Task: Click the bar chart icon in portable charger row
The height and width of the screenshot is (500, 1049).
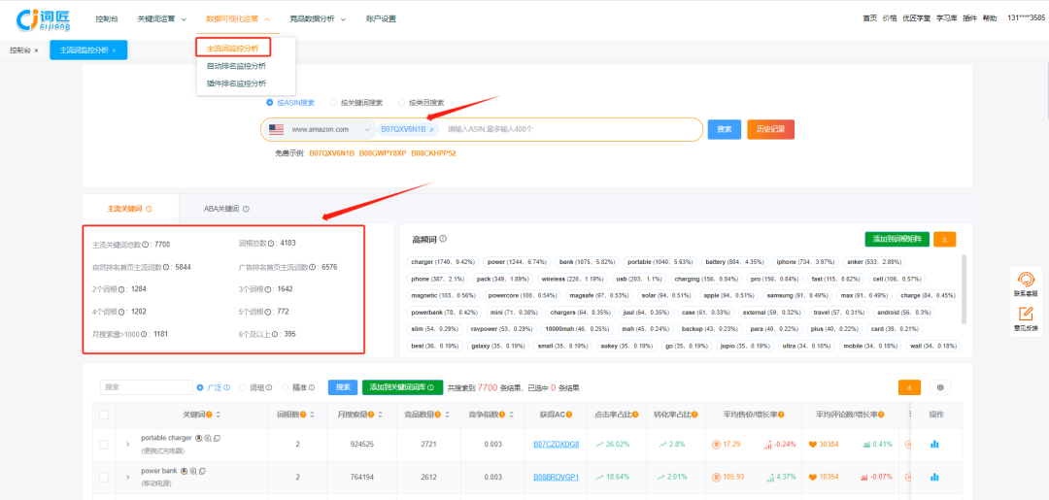Action: 935,444
